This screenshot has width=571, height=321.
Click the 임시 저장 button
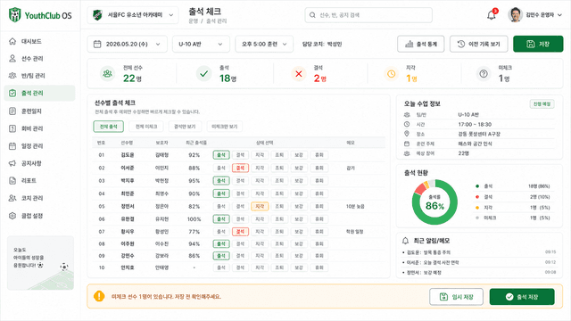[x=456, y=297]
